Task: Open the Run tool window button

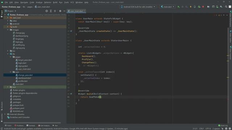Action: point(55,126)
